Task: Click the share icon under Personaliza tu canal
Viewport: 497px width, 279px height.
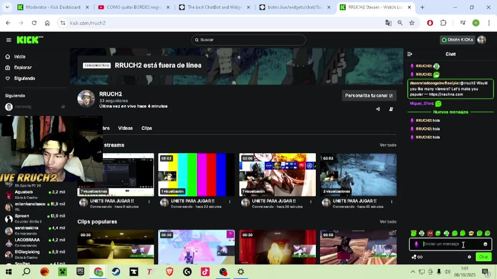Action: 378,109
